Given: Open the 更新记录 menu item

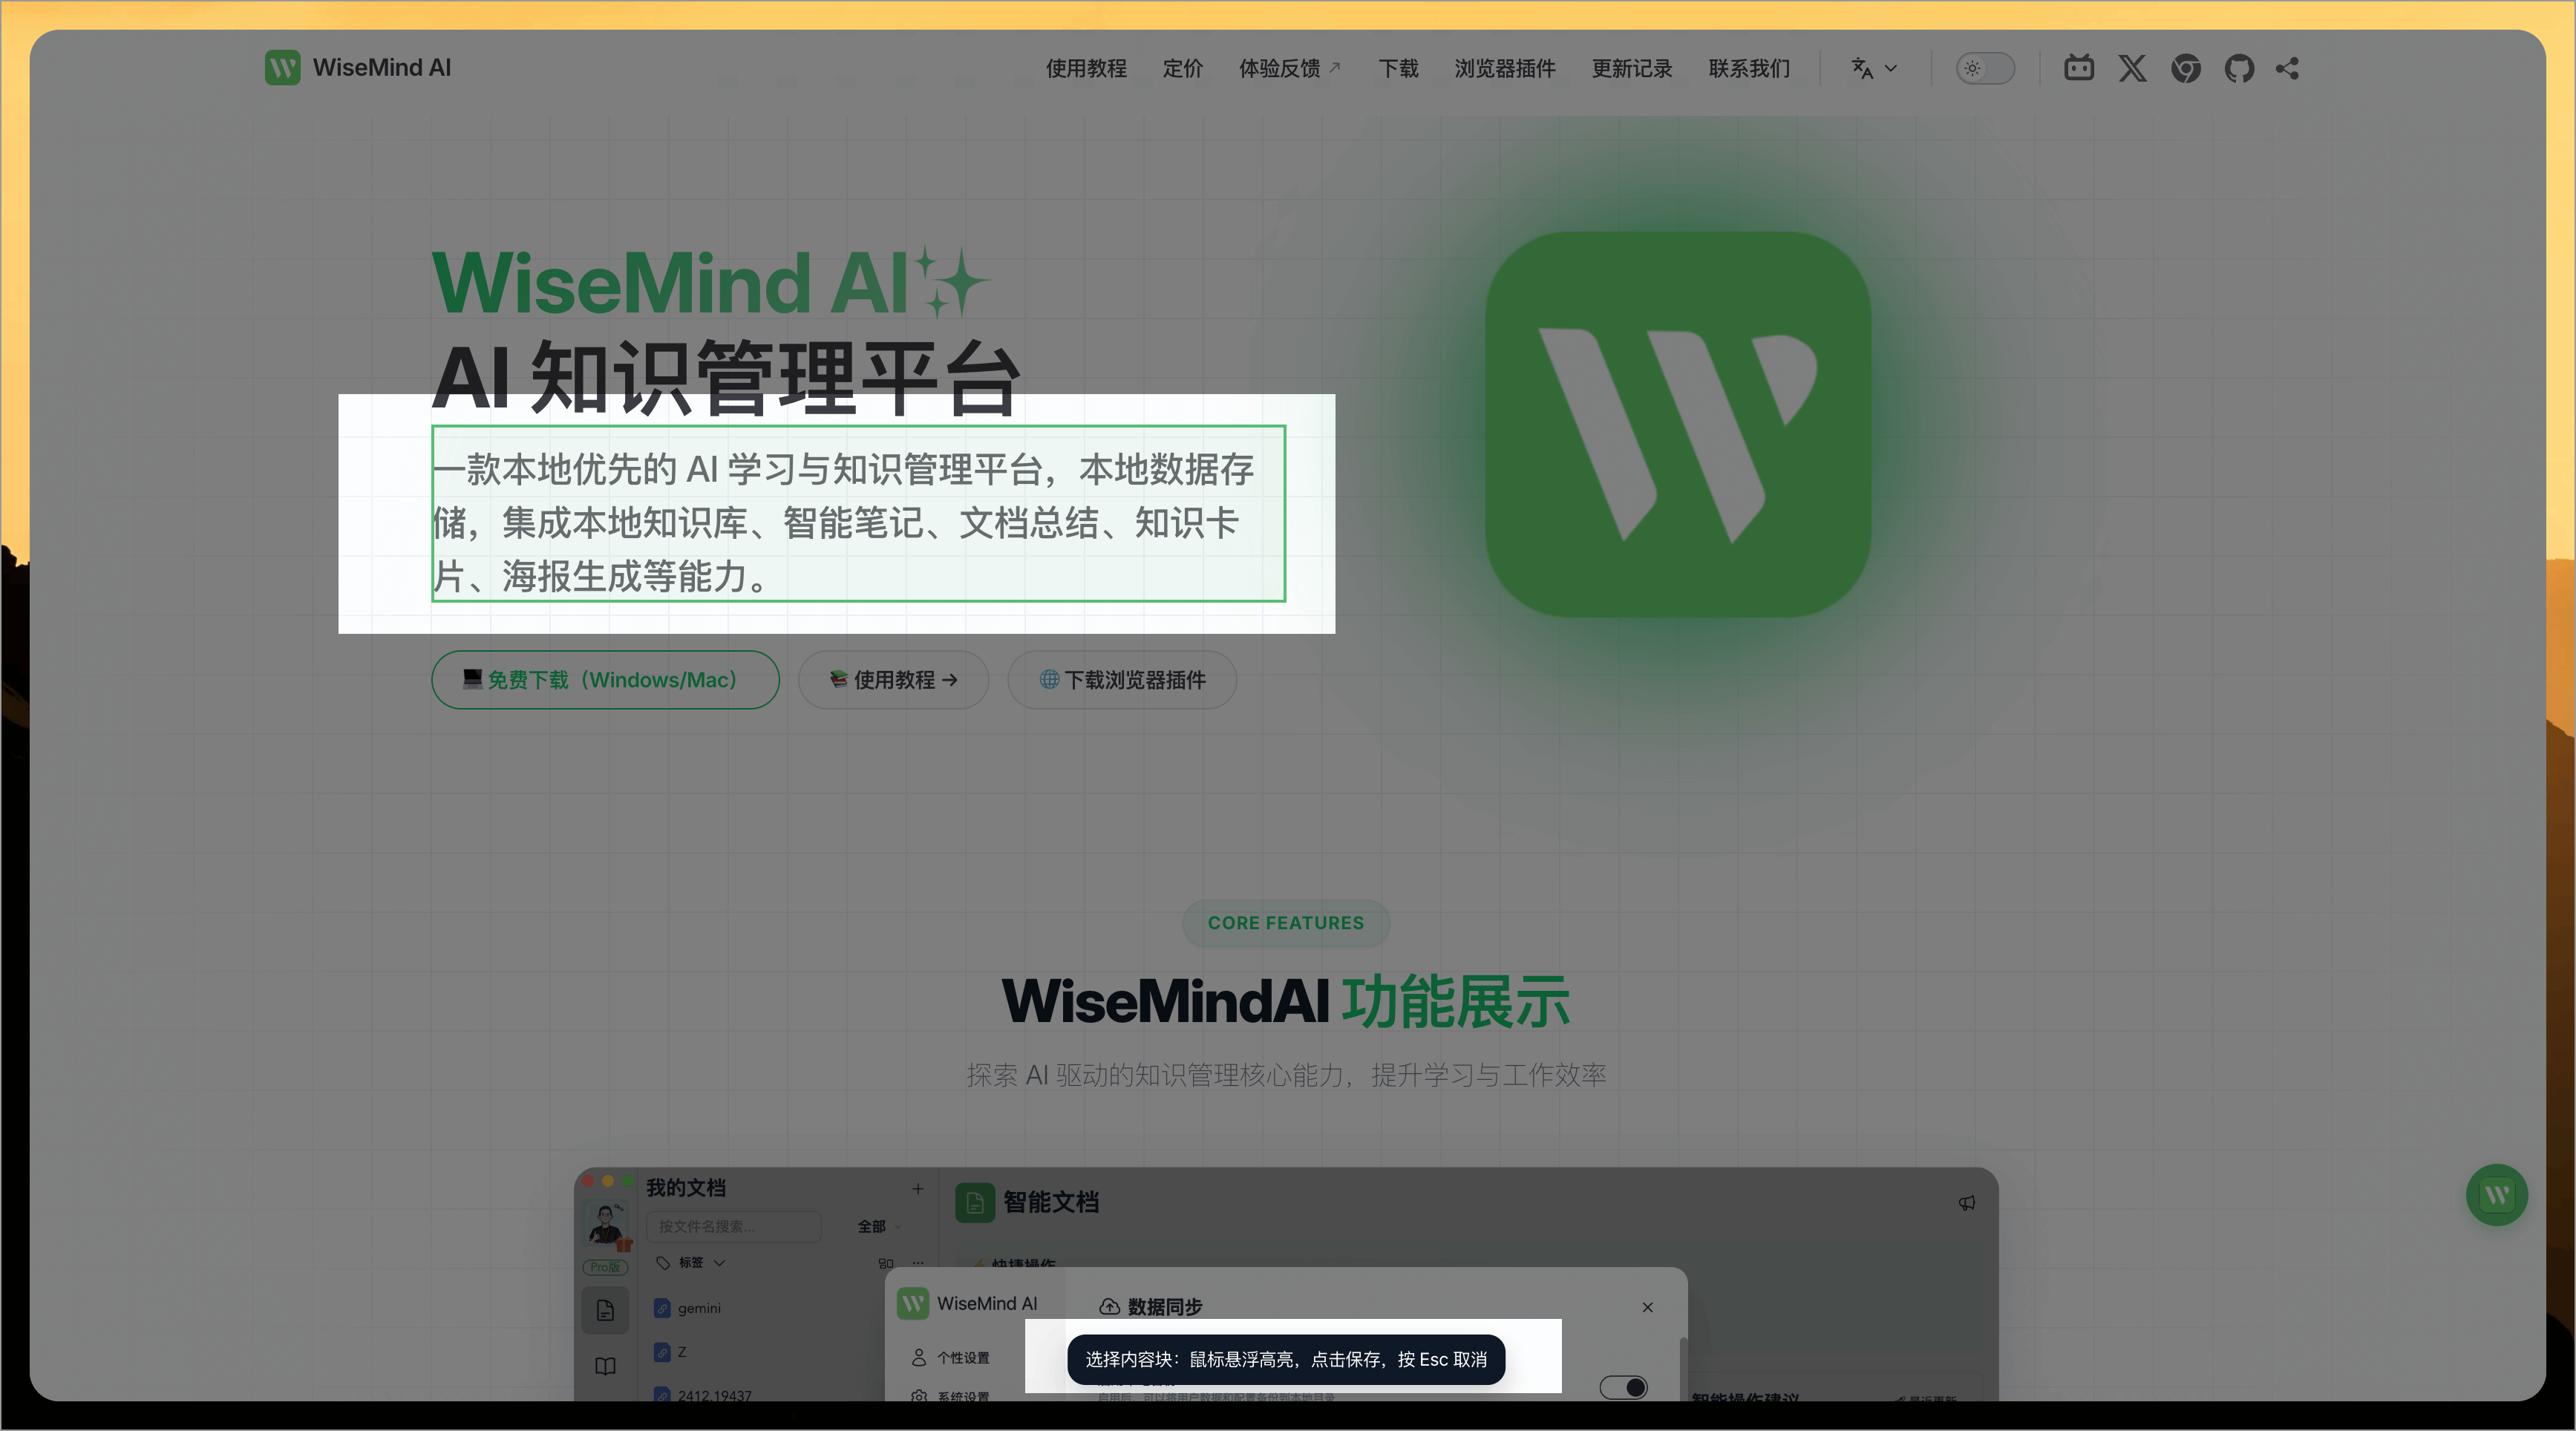Looking at the screenshot, I should point(1631,68).
